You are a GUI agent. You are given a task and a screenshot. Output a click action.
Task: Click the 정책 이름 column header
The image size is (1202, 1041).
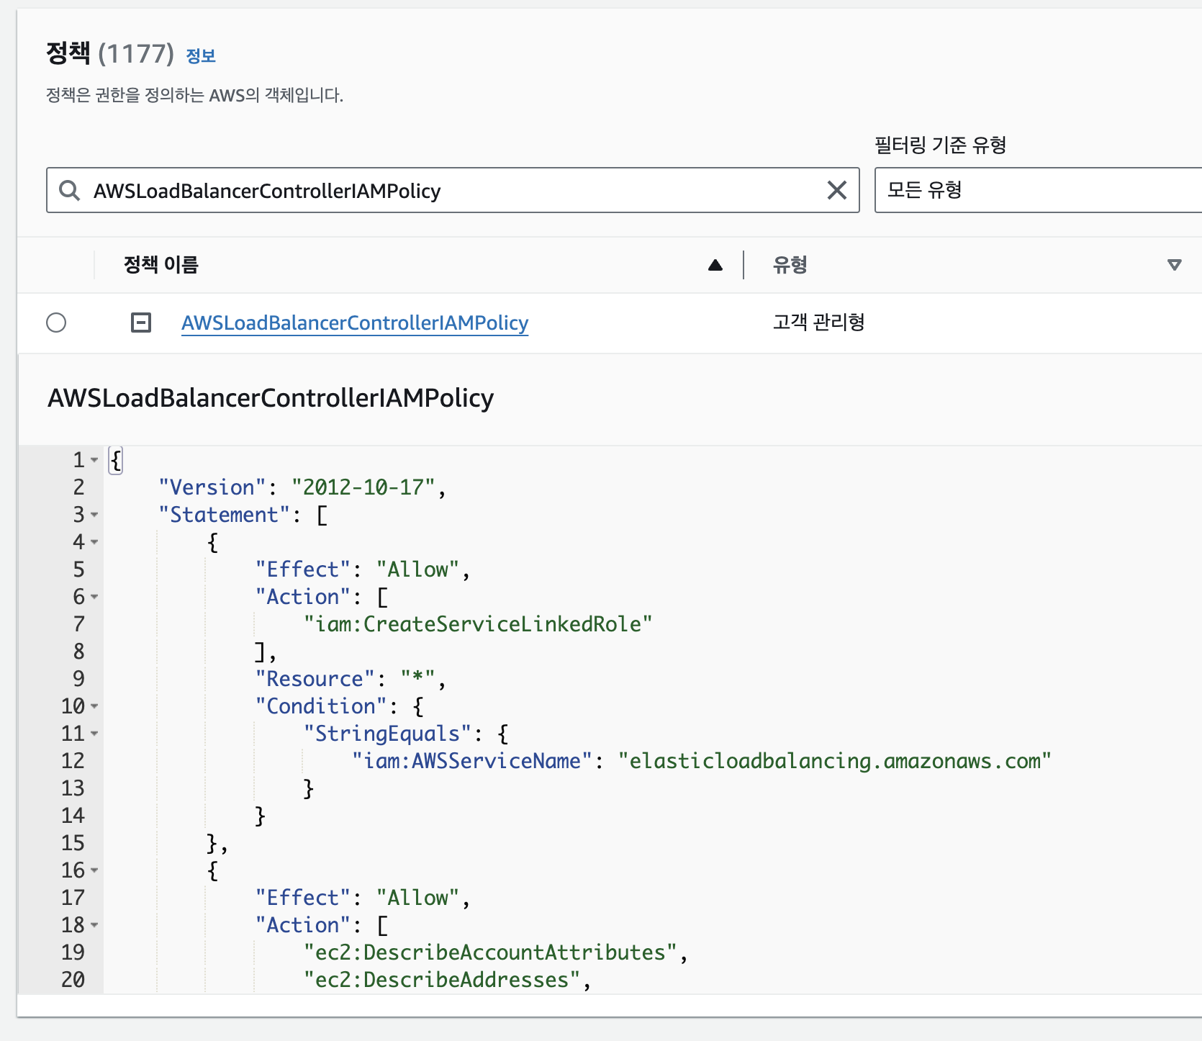(161, 265)
